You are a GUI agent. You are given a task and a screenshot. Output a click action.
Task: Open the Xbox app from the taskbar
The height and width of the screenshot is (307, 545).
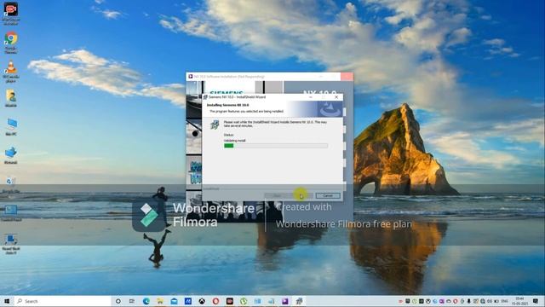(x=202, y=301)
